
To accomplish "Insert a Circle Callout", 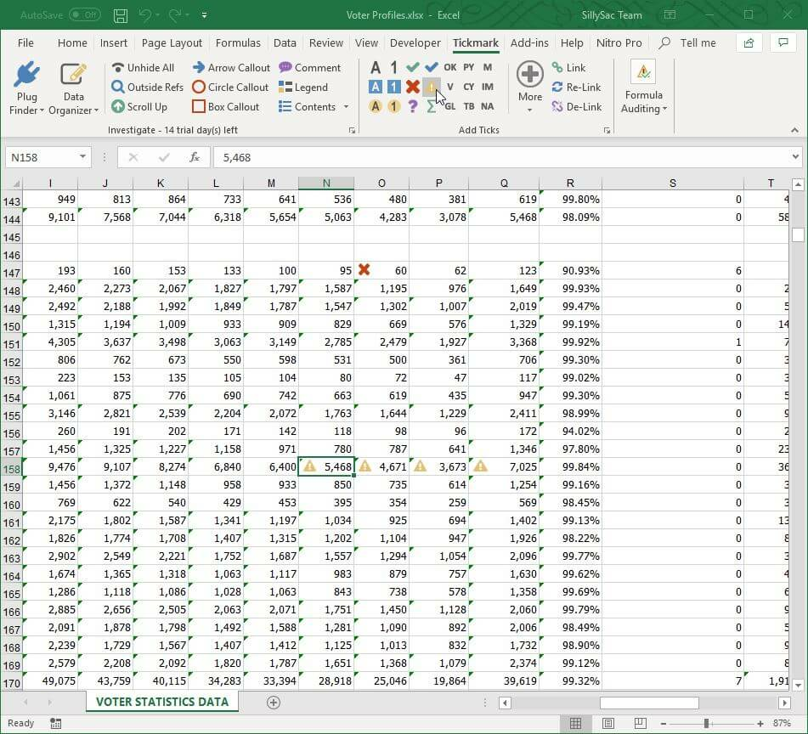I will coord(230,87).
